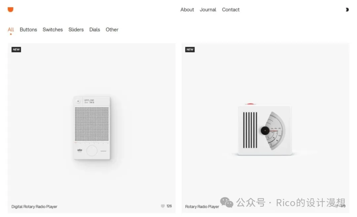The height and width of the screenshot is (217, 357).
Task: Filter by Switches category
Action: [53, 30]
